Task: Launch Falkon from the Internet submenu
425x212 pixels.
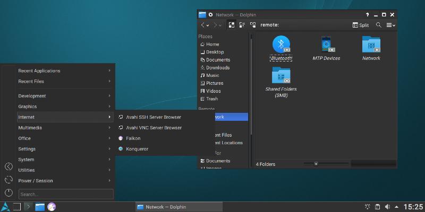Action: [133, 138]
